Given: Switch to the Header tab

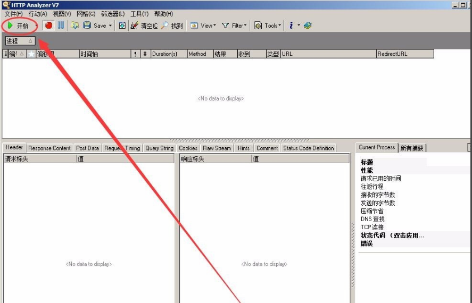Looking at the screenshot, I should coord(14,147).
